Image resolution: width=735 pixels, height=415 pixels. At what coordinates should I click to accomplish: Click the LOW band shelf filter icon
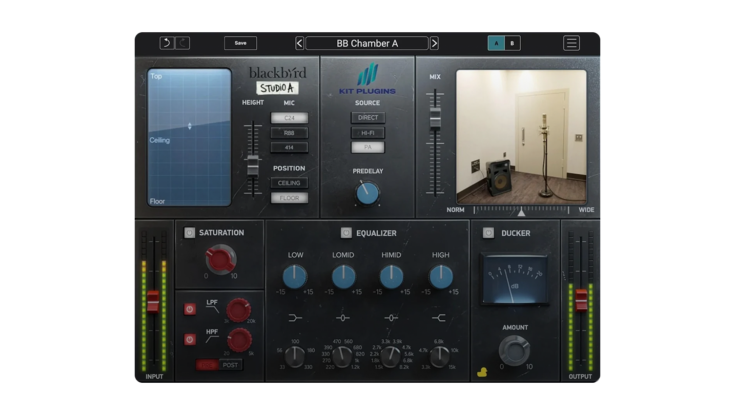click(x=295, y=318)
